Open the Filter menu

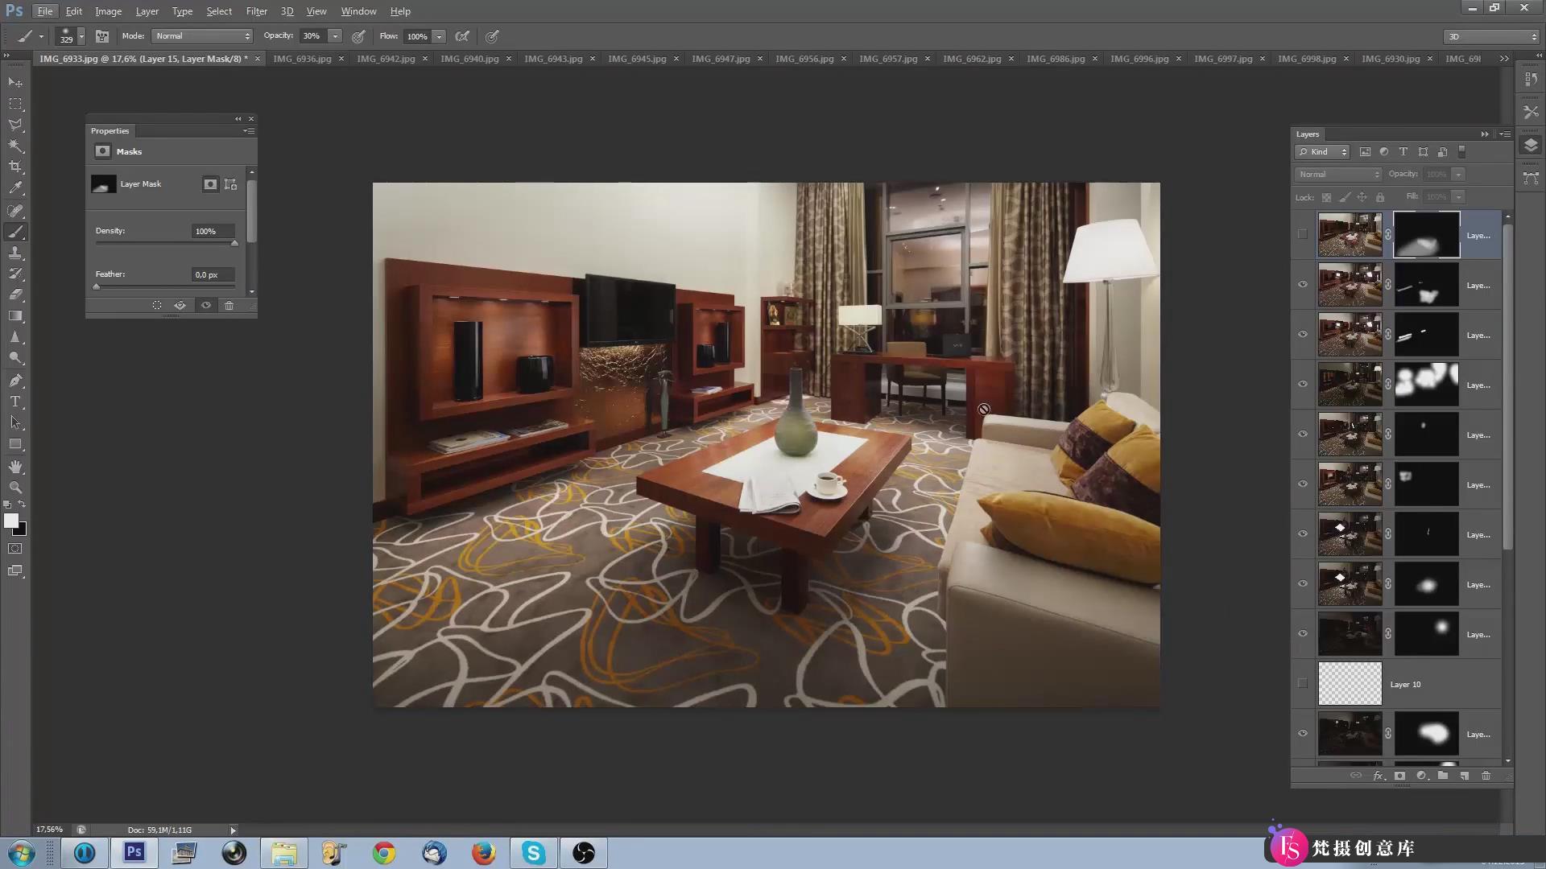[x=256, y=10]
